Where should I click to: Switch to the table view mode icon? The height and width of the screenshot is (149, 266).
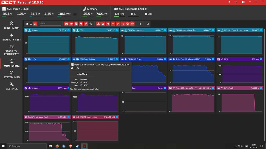click(x=31, y=24)
